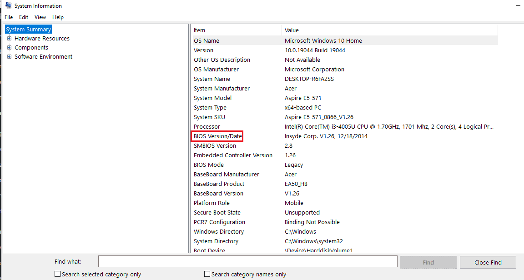Enable Search category names only
Screen dimensions: 524x280
[207, 274]
